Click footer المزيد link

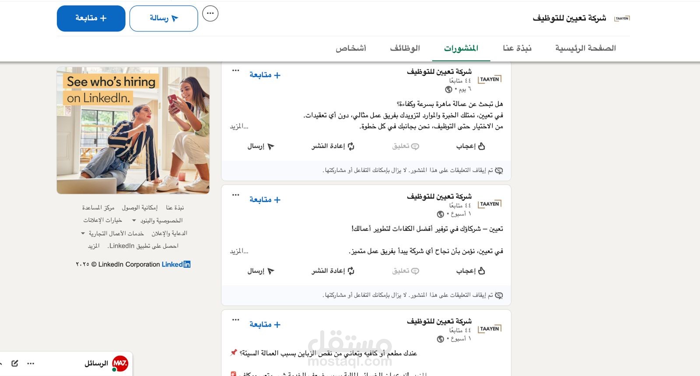(94, 246)
